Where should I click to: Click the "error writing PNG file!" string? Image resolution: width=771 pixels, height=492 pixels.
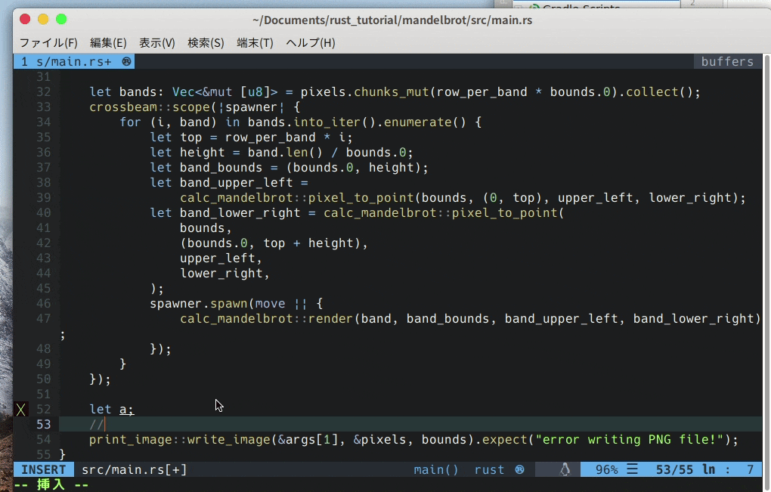pyautogui.click(x=630, y=439)
